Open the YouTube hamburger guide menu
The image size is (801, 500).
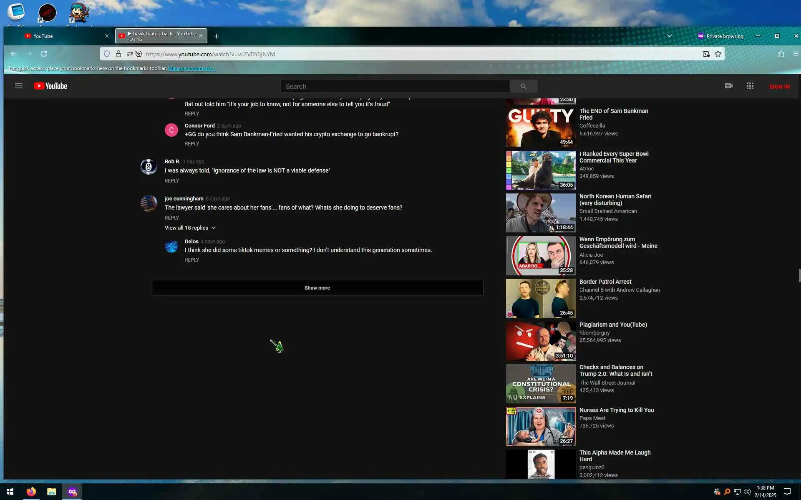pyautogui.click(x=18, y=86)
